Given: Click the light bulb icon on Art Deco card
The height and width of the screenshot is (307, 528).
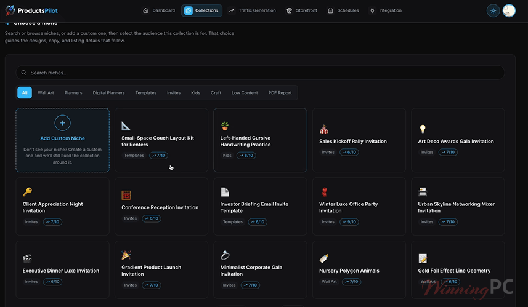Looking at the screenshot, I should click(x=423, y=129).
